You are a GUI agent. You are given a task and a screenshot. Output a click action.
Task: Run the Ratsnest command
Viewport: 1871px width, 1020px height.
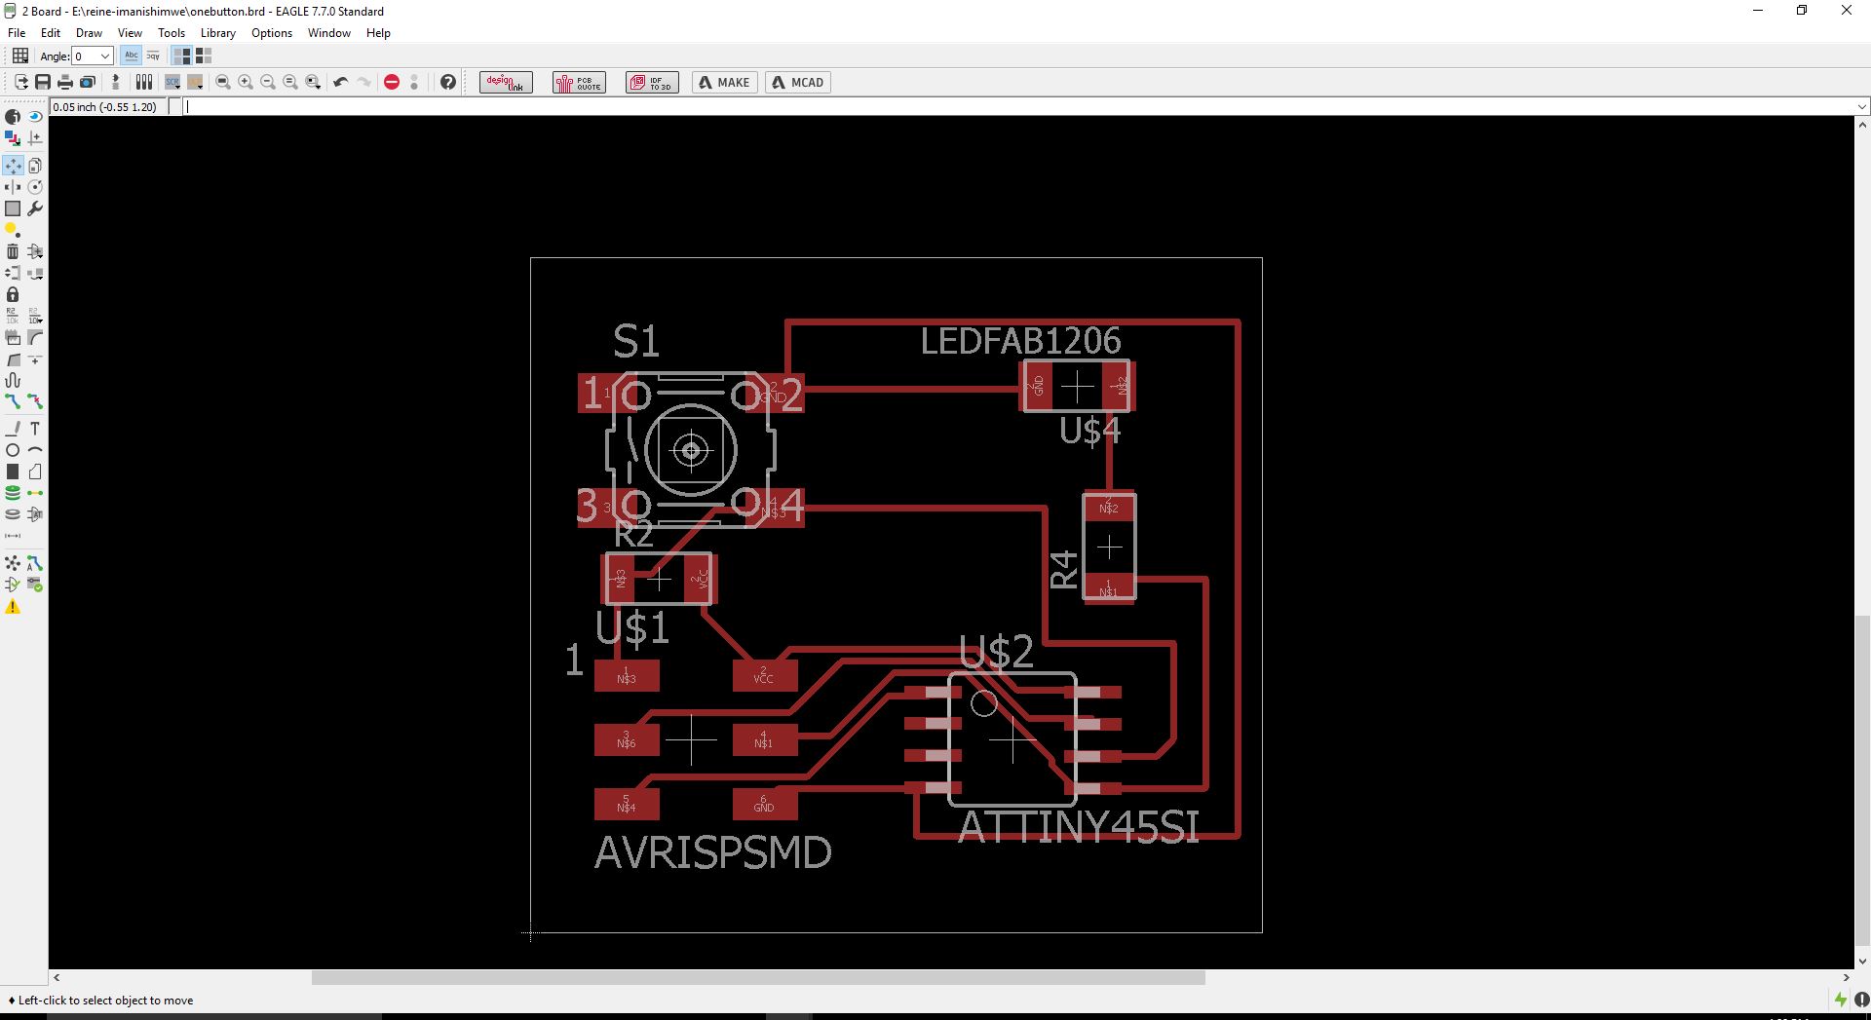[13, 563]
